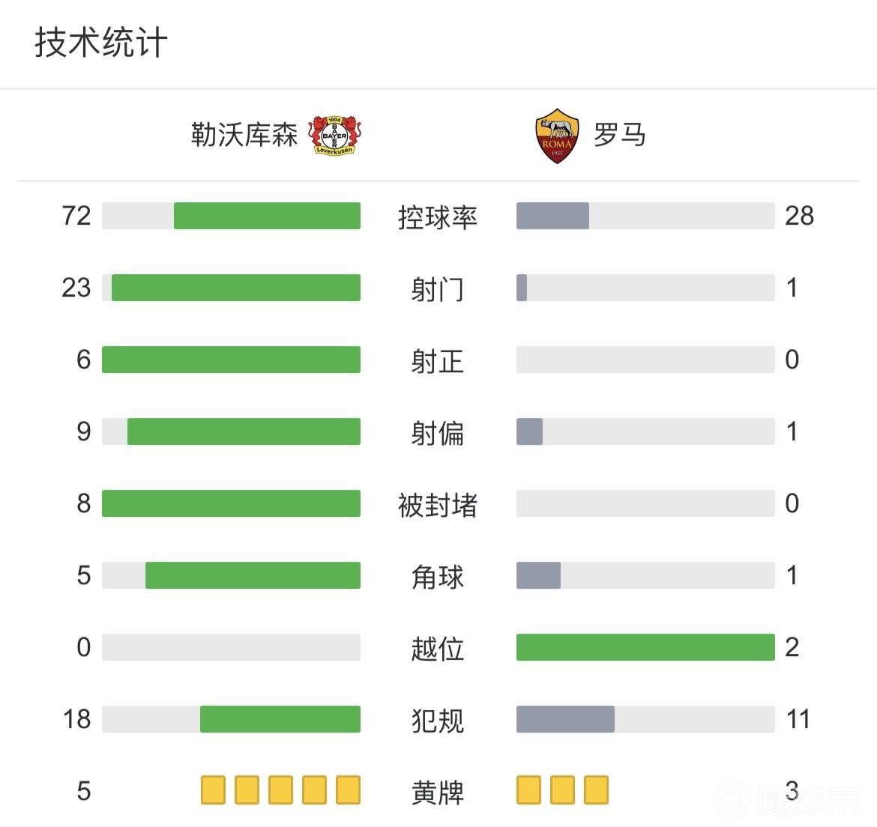Click Roma's green 越位 offside bar
The width and height of the screenshot is (877, 827).
(645, 647)
